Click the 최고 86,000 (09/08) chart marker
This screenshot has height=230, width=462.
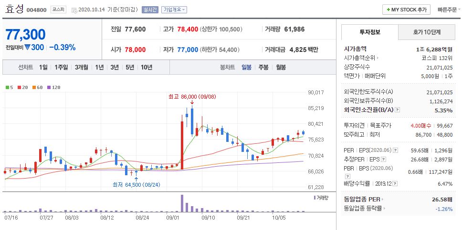pyautogui.click(x=192, y=97)
